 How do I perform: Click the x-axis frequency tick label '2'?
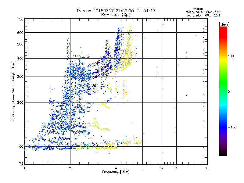click(x=70, y=168)
